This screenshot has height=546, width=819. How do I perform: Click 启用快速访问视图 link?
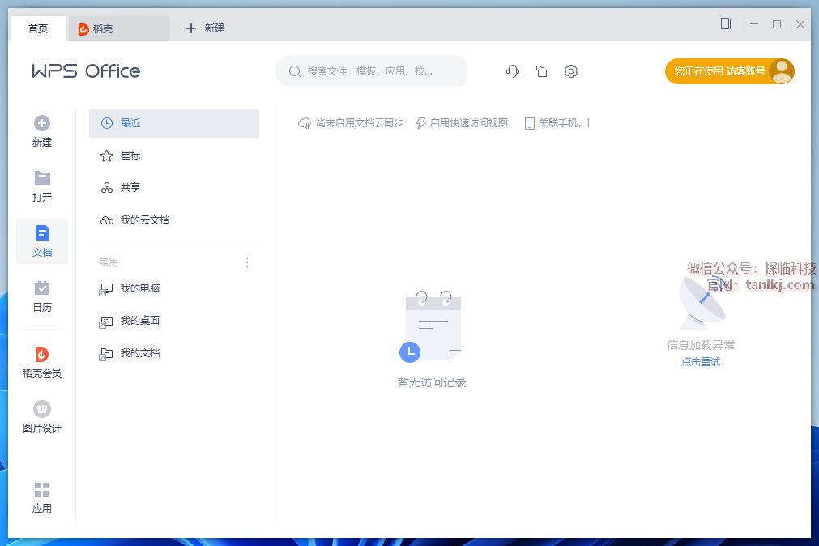[x=468, y=123]
